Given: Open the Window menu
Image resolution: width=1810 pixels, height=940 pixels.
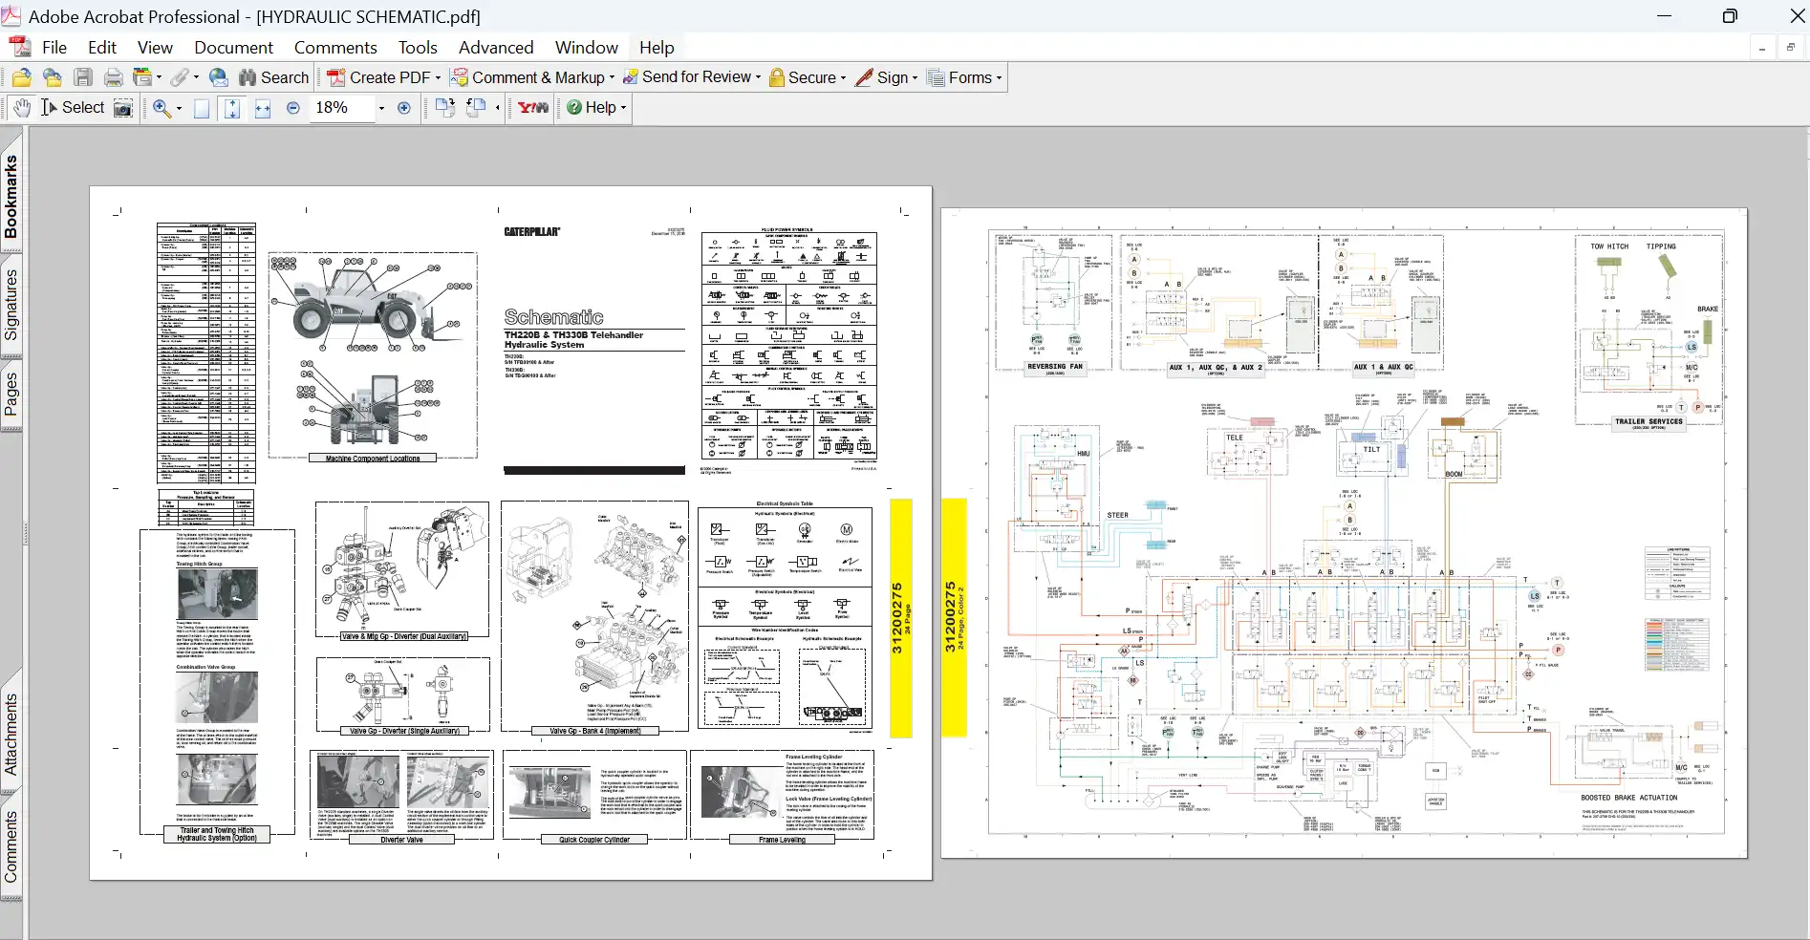Looking at the screenshot, I should (x=587, y=48).
